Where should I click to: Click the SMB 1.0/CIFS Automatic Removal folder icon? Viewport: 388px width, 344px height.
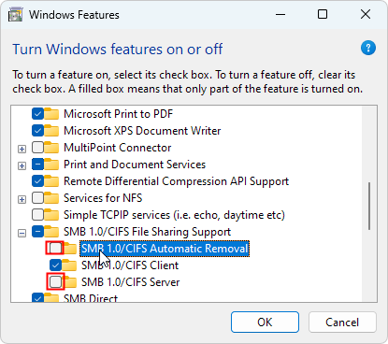(x=70, y=249)
